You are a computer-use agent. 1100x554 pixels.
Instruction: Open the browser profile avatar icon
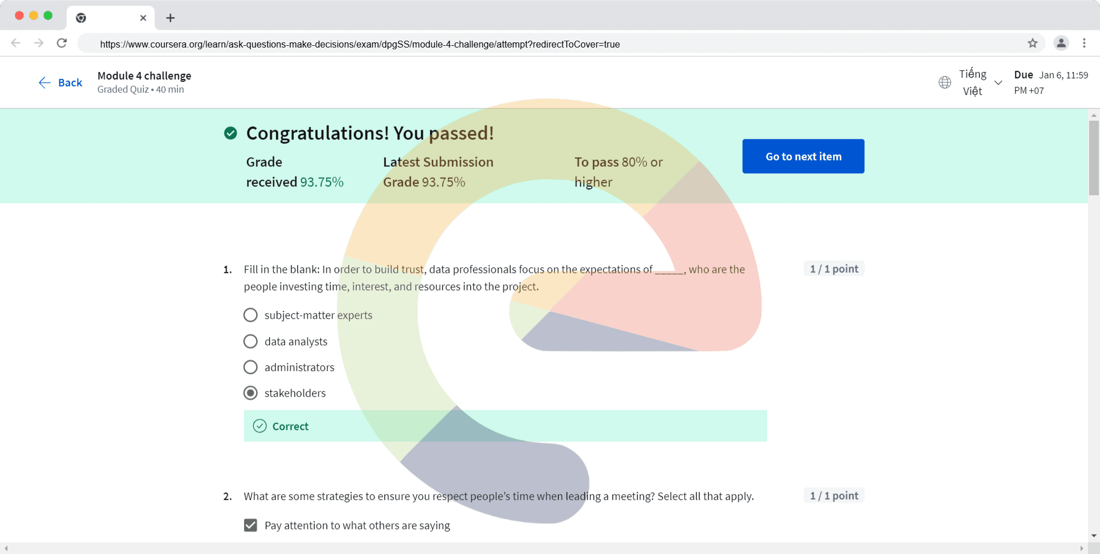(x=1061, y=43)
